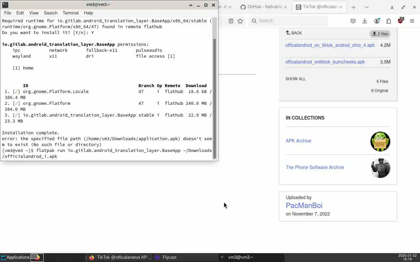Open The Phone Software Archive link
Viewport: 420px width, 262px height.
(x=315, y=167)
